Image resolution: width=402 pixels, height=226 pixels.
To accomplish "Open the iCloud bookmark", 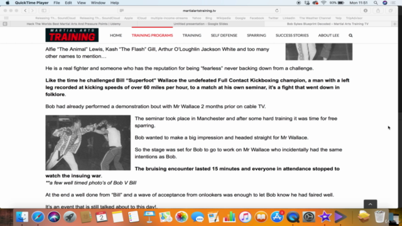I will 141,18.
